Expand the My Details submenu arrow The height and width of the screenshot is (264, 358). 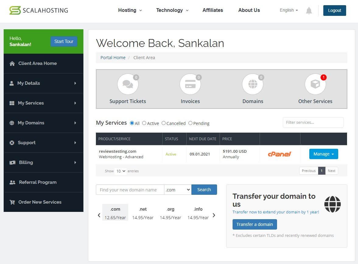click(75, 83)
